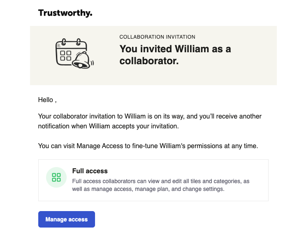
Task: Click the green Full access grid icon
Action: [56, 177]
